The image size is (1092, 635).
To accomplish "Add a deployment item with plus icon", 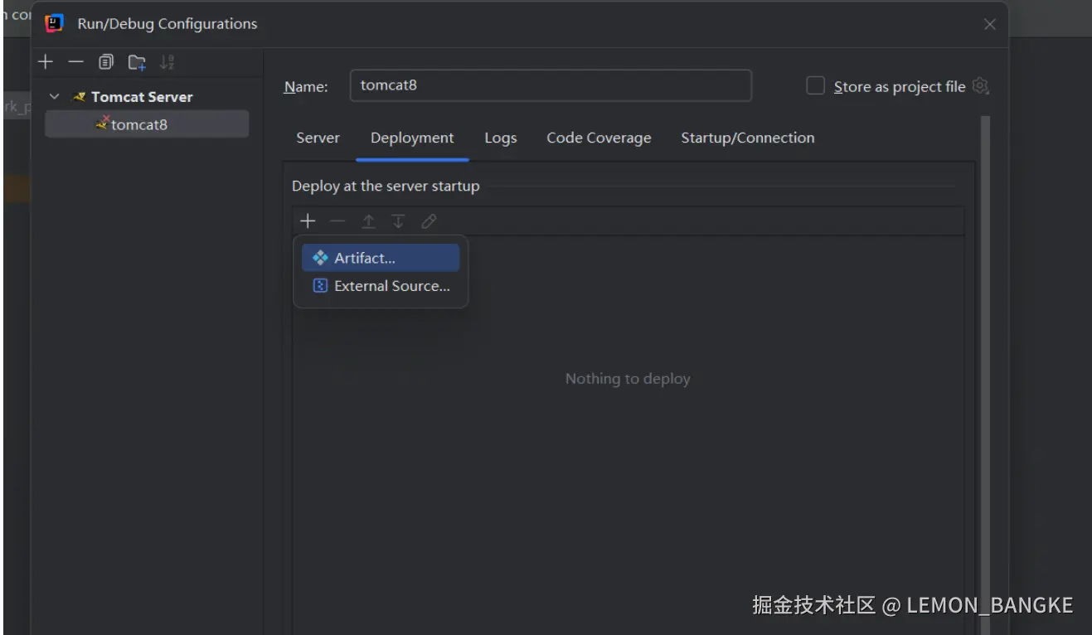I will click(x=308, y=221).
